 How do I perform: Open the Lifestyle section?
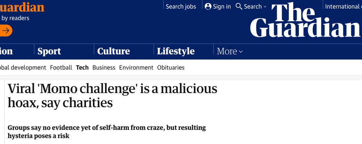tap(176, 51)
